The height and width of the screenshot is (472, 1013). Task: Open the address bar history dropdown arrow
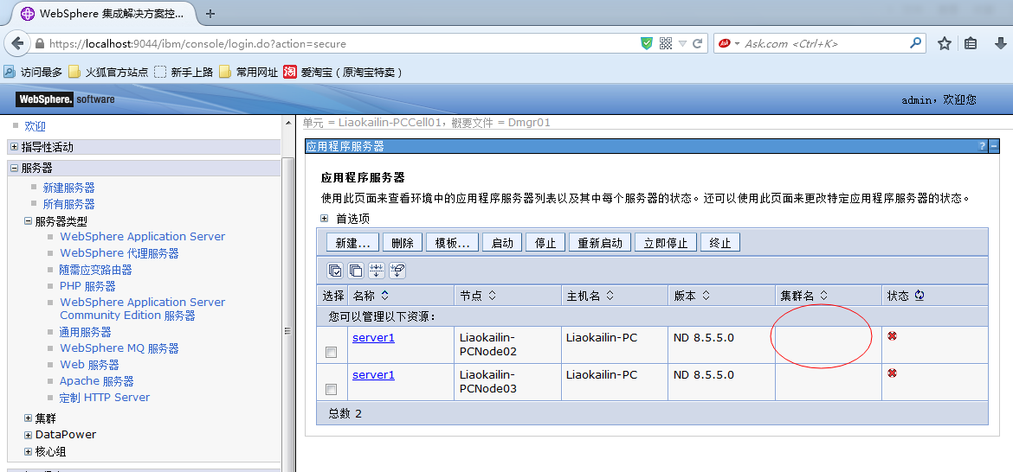click(x=682, y=44)
